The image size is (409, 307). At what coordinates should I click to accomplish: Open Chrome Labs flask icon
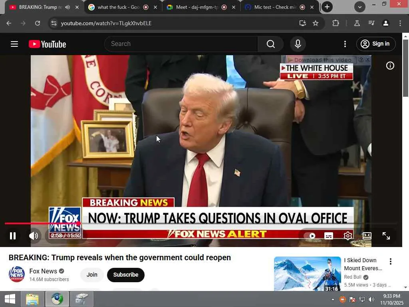click(357, 23)
